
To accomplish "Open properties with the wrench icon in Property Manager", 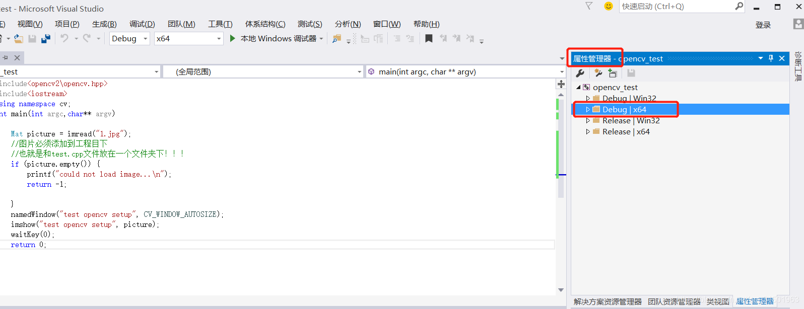I will 580,73.
